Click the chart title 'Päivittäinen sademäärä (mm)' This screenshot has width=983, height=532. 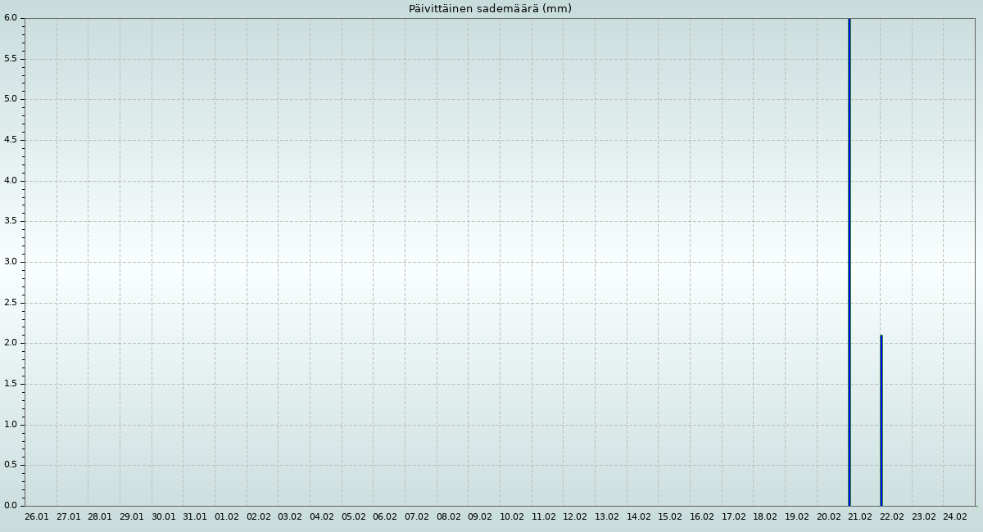pos(490,9)
